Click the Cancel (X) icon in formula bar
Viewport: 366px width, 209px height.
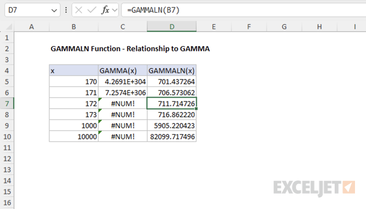(79, 10)
